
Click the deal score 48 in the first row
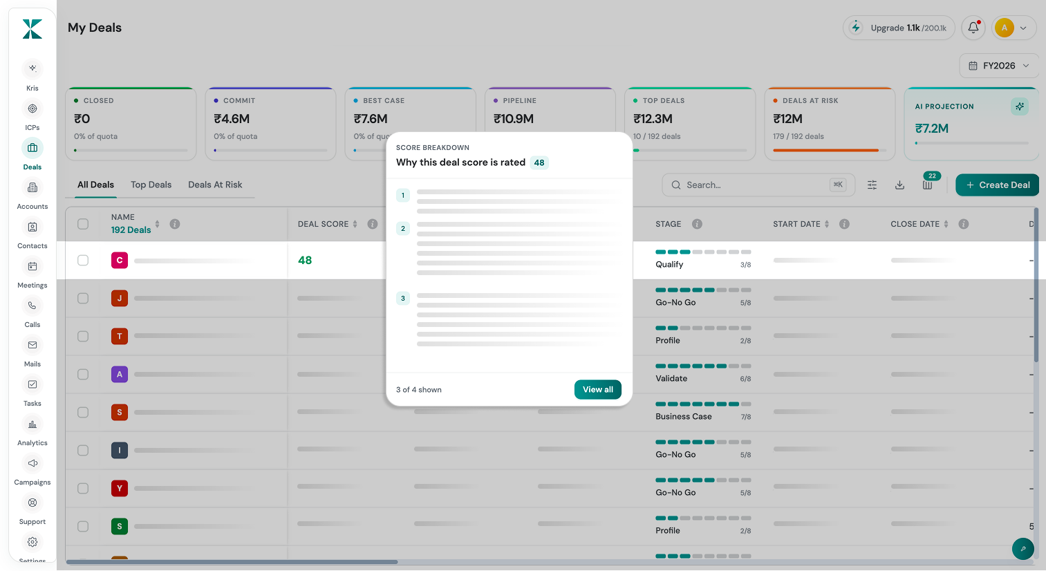click(305, 260)
